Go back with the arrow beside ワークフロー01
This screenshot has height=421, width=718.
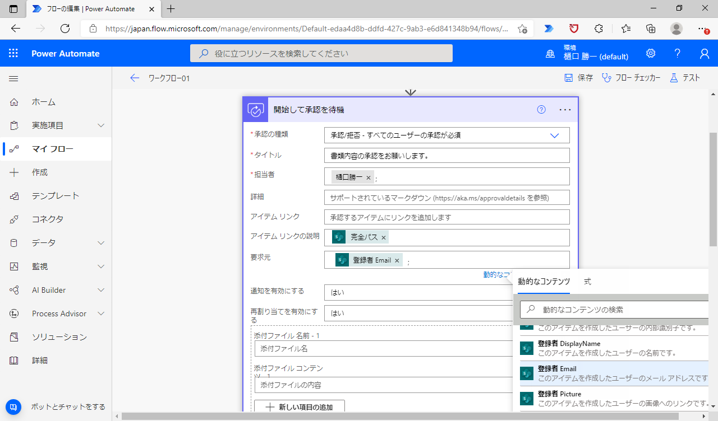coord(134,78)
